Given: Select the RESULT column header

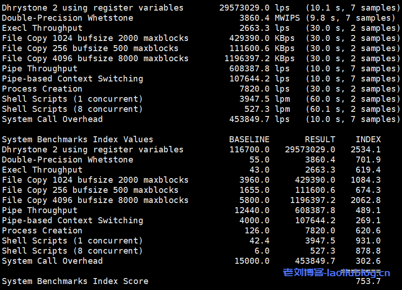Looking at the screenshot, I should coord(320,139).
